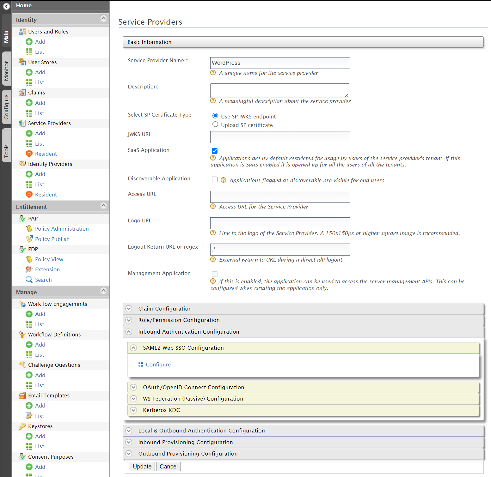Click the Policy Administration scroll icon

click(29, 229)
